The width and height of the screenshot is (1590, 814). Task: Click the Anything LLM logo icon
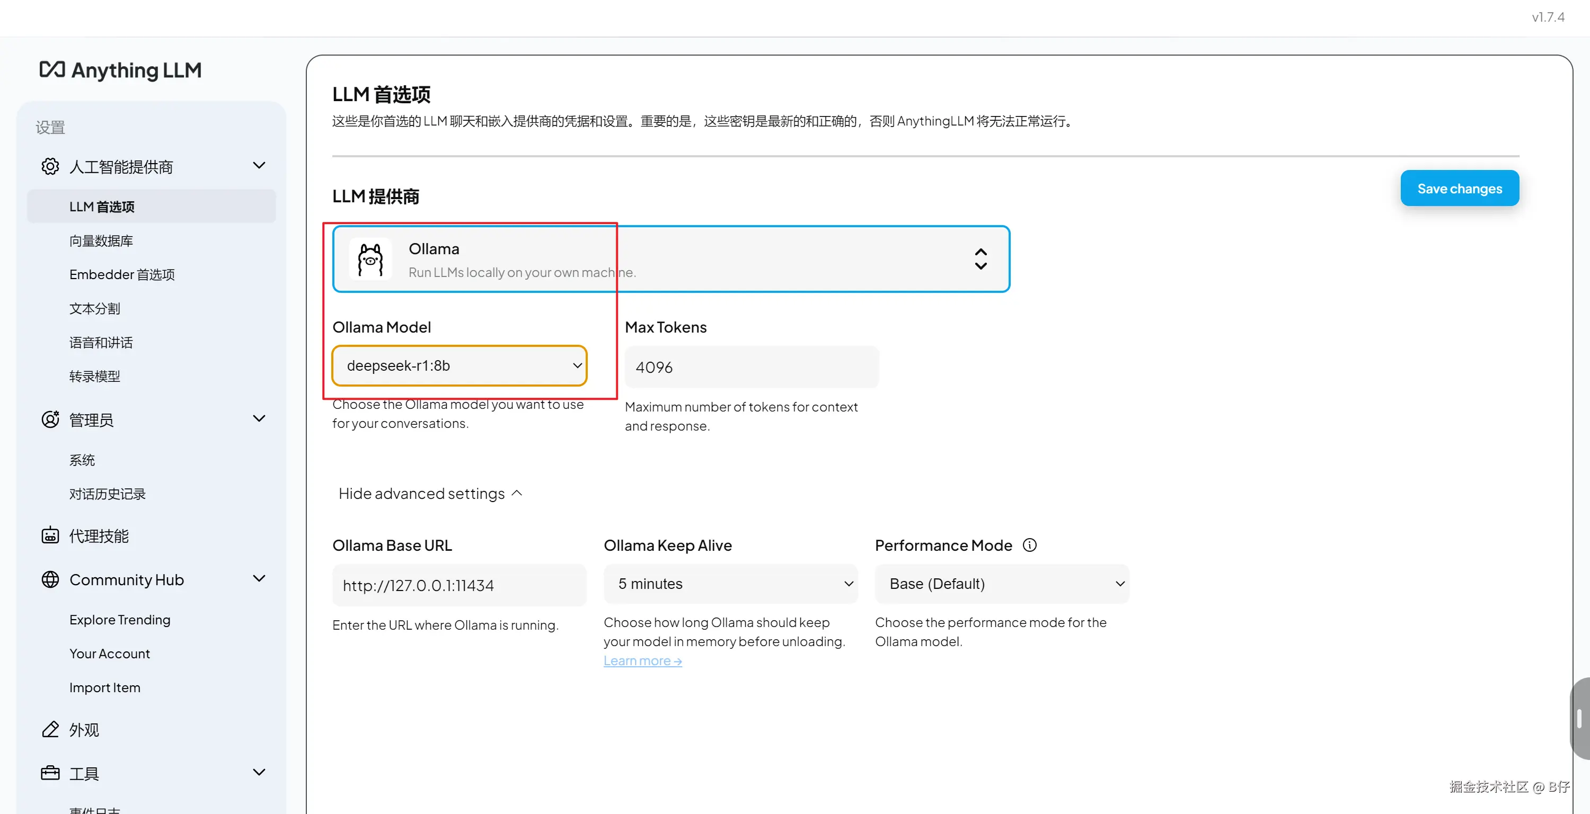pos(52,69)
